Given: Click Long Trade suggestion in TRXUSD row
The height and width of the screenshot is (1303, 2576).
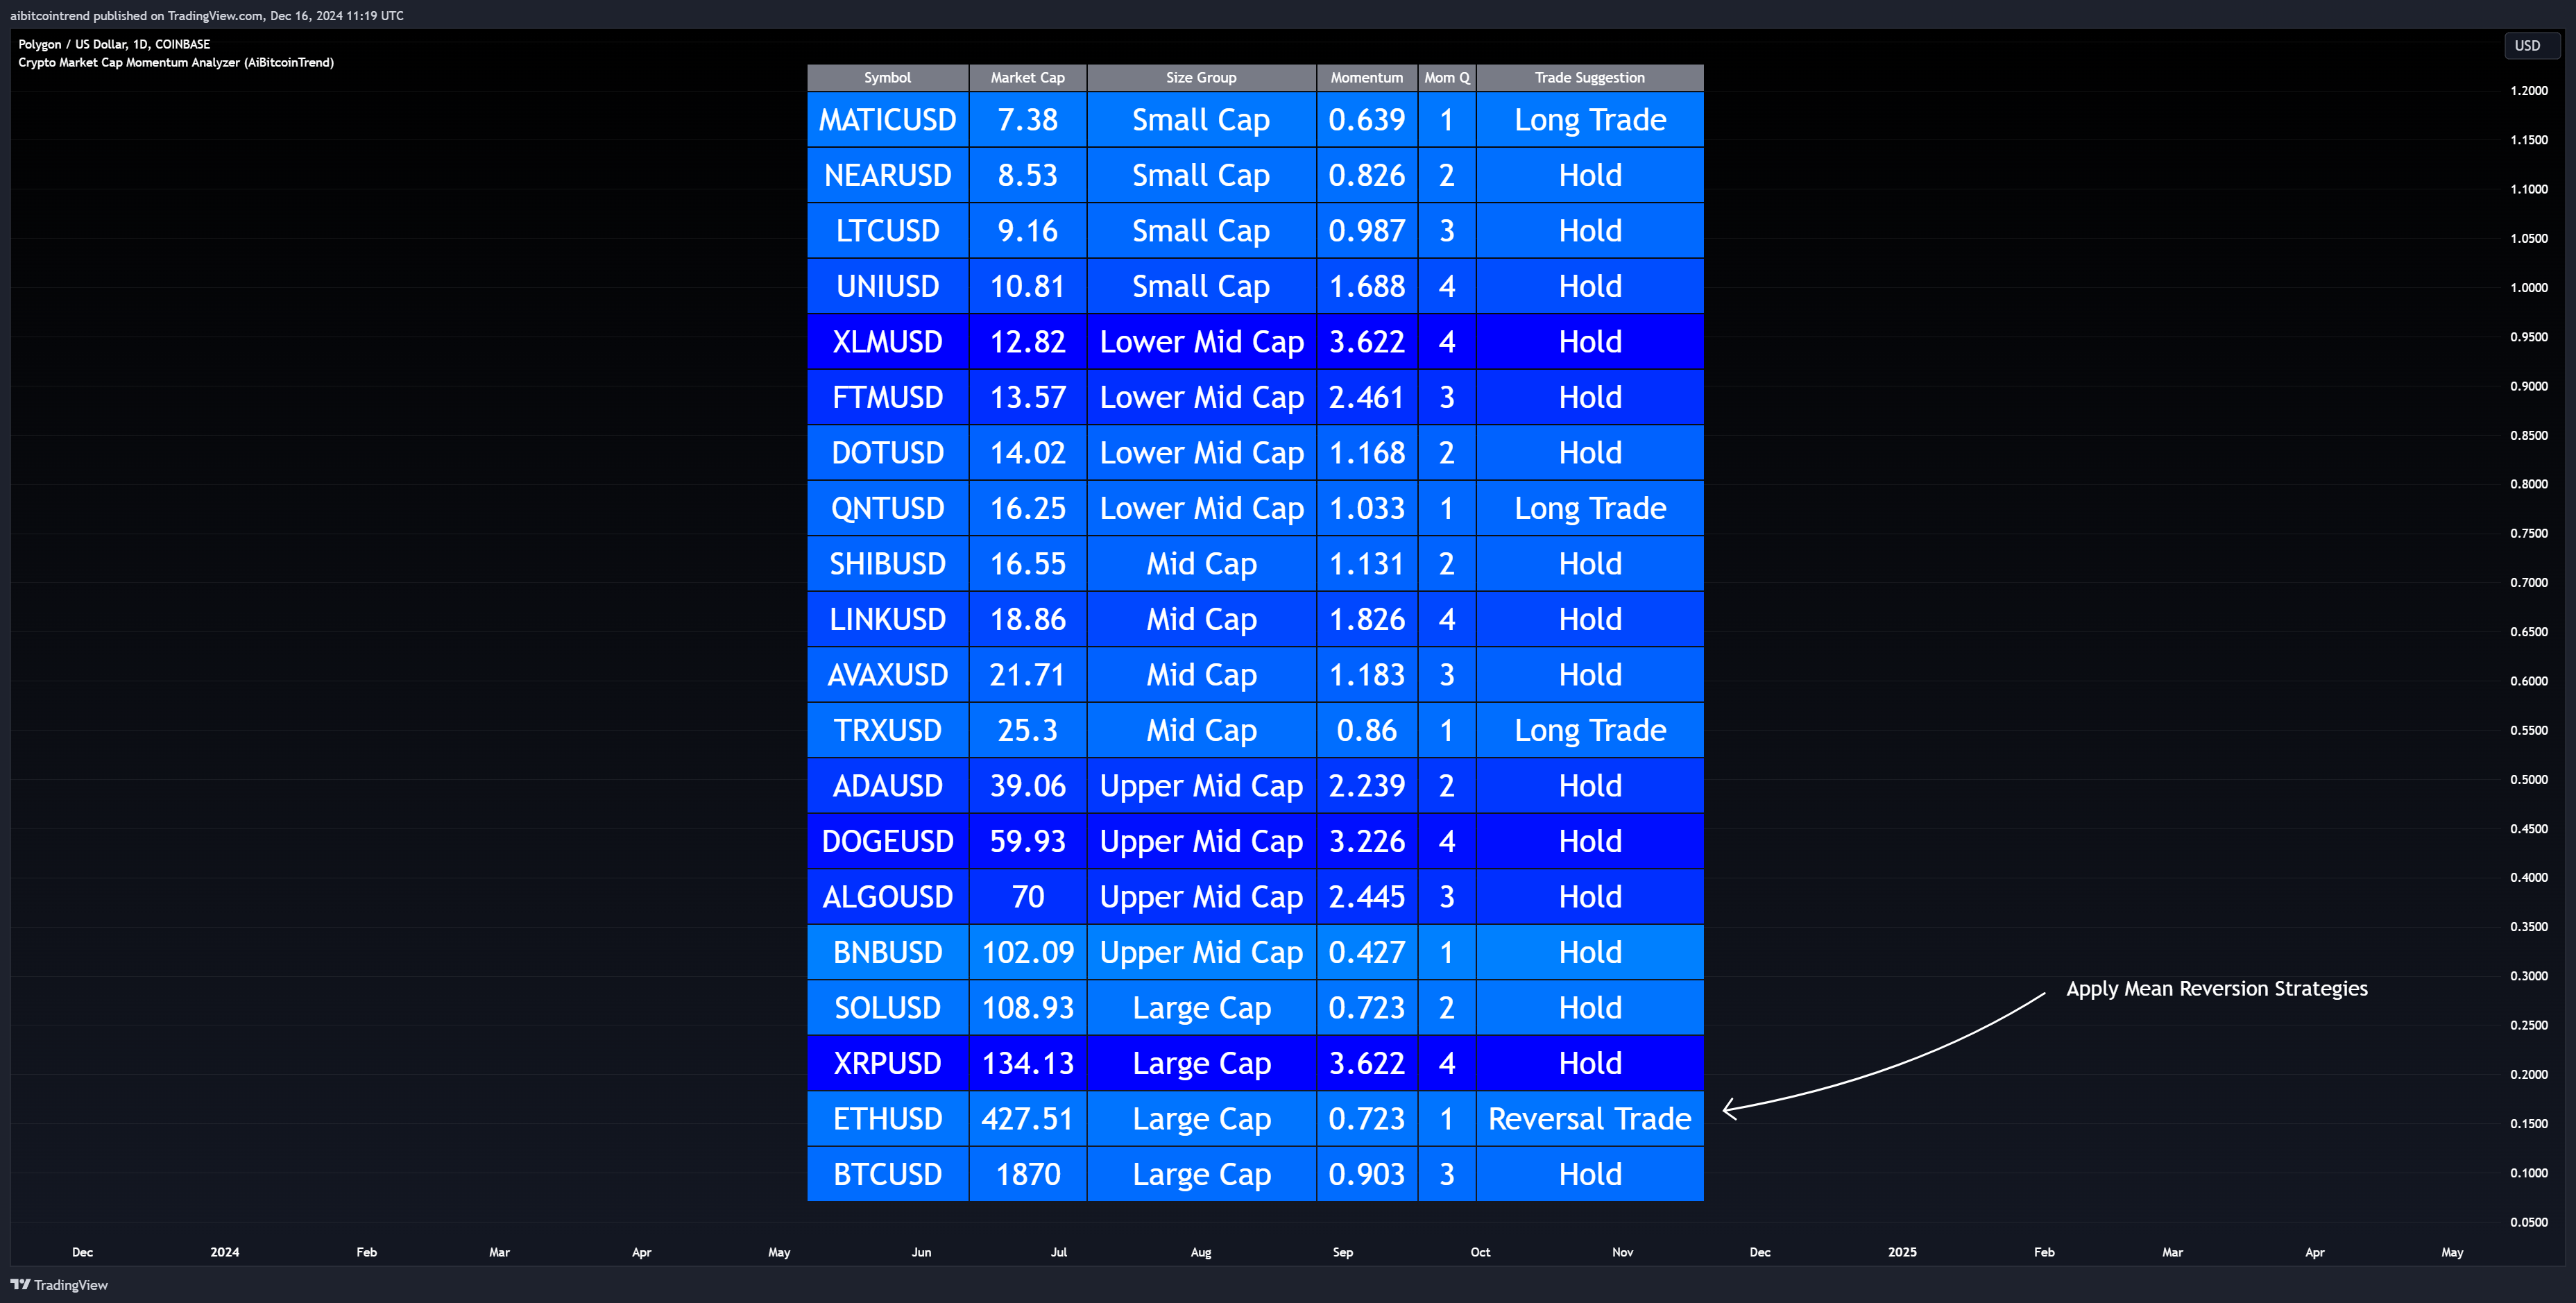Looking at the screenshot, I should tap(1590, 730).
